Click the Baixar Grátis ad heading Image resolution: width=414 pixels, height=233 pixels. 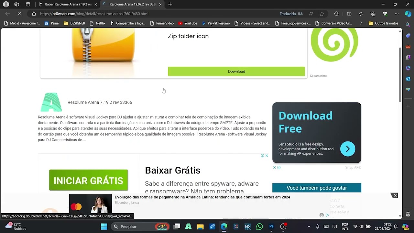[173, 170]
